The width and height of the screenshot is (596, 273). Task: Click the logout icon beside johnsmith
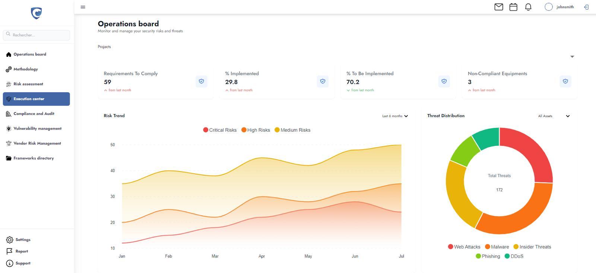point(586,7)
